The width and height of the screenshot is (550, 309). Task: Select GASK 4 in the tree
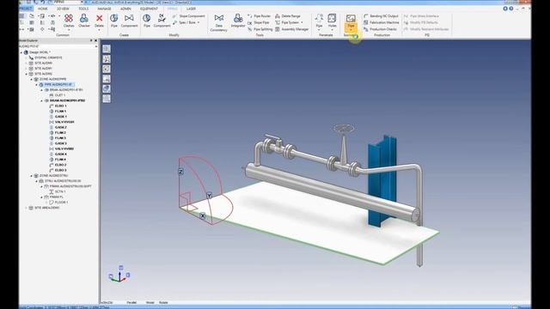[x=58, y=154]
